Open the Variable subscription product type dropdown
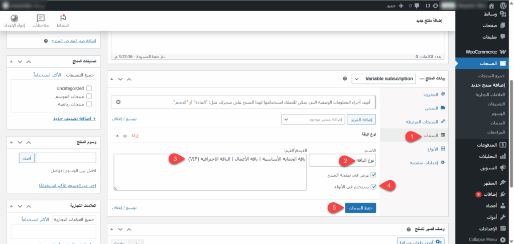This screenshot has width=514, height=244. click(384, 79)
